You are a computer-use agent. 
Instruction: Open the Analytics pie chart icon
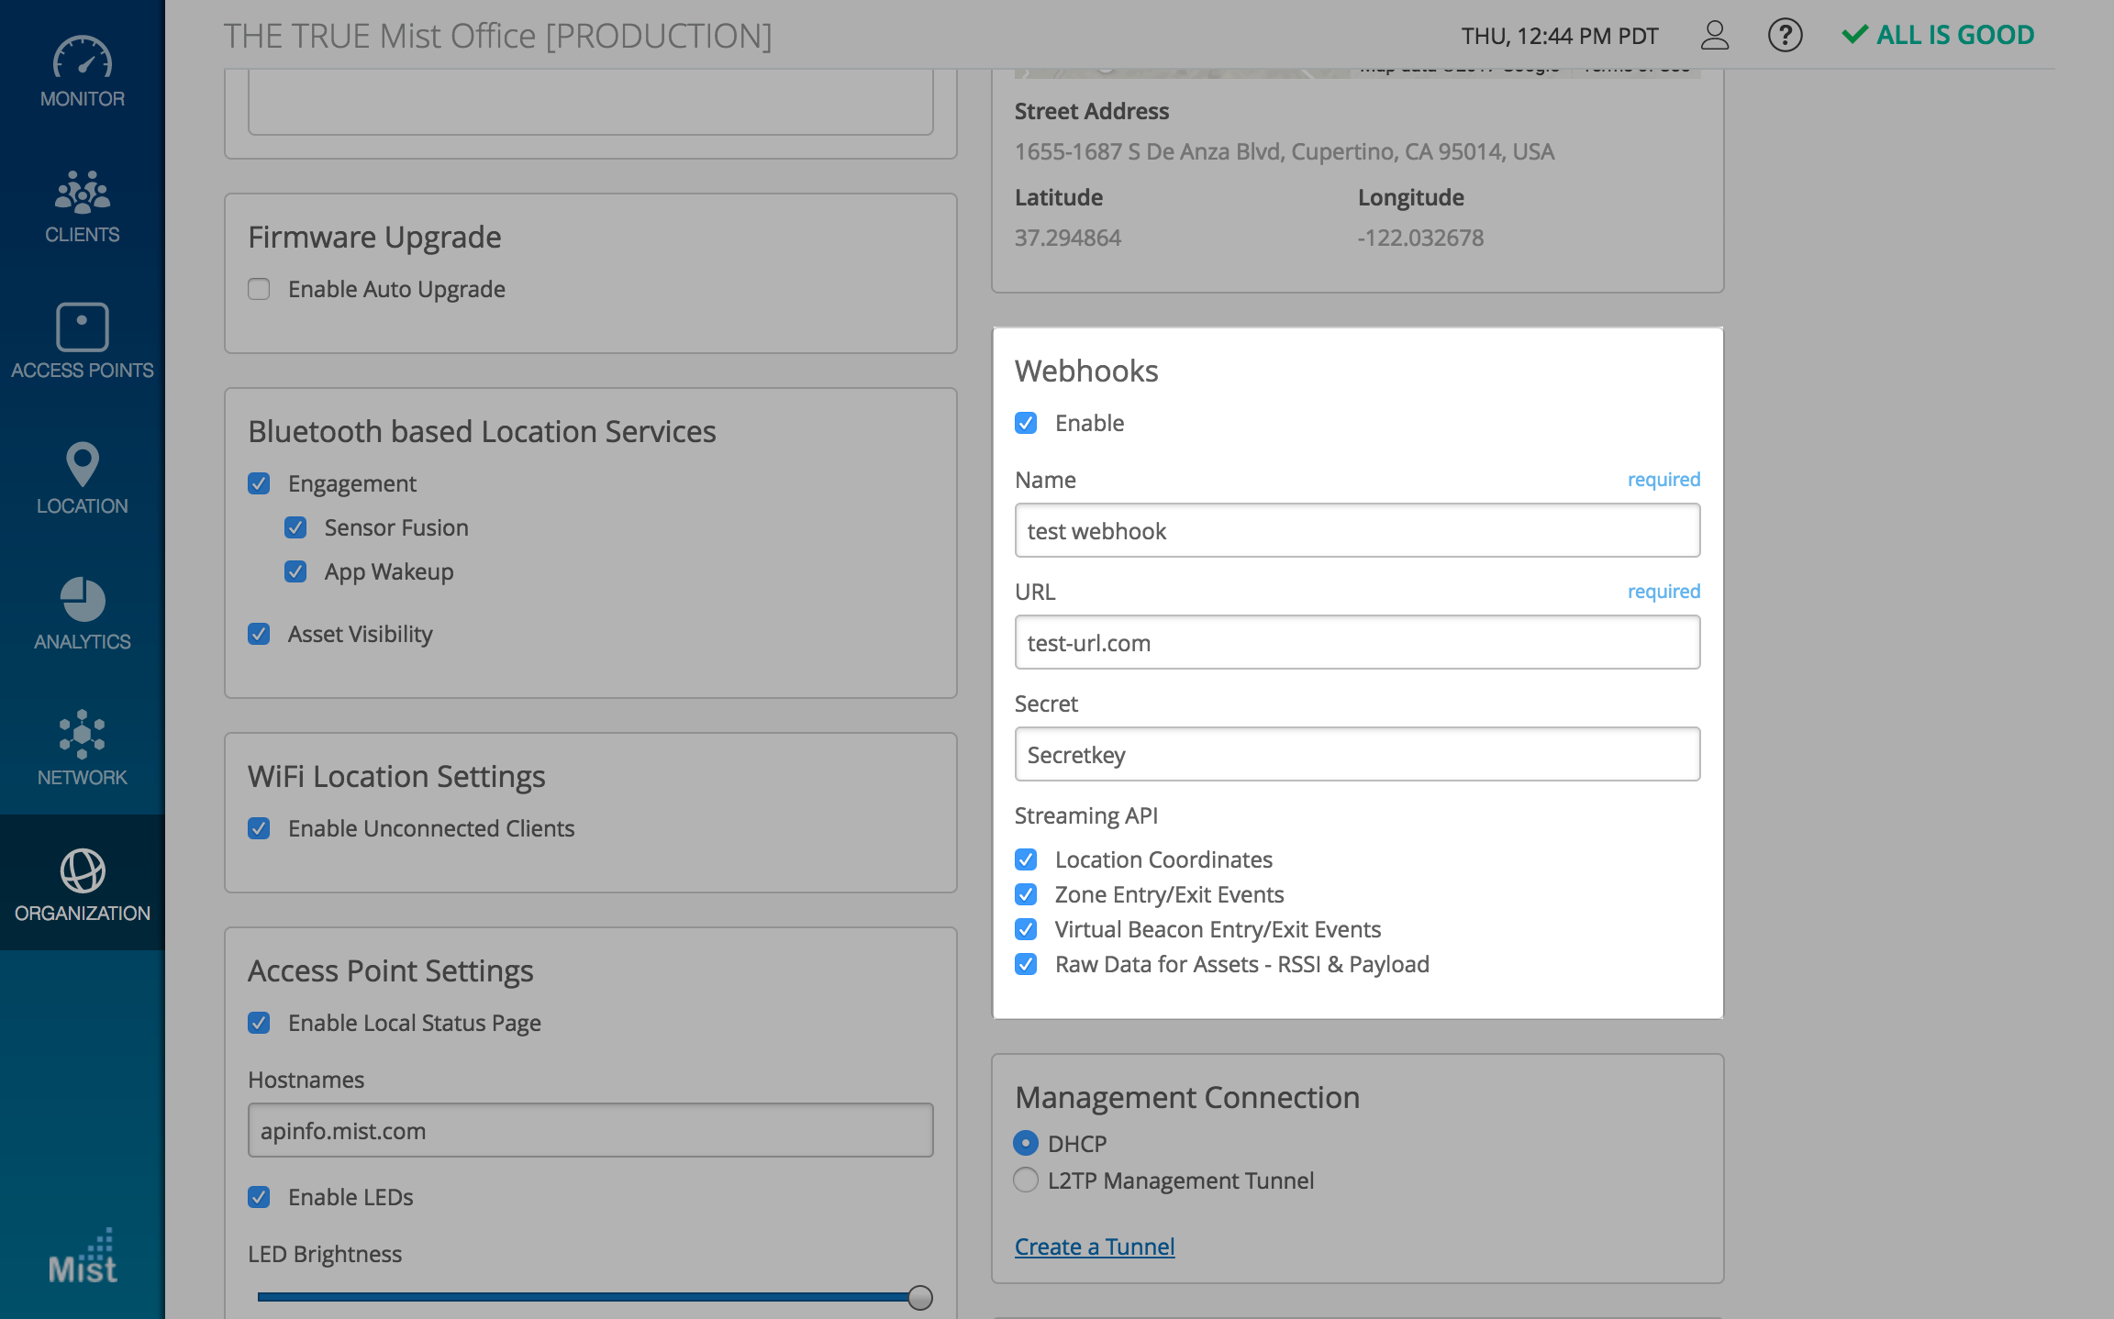click(x=82, y=599)
